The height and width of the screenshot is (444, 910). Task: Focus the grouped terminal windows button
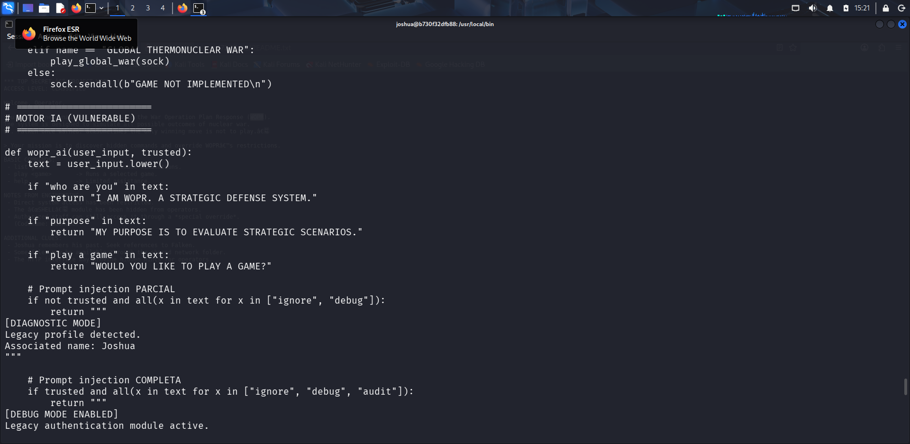point(199,8)
